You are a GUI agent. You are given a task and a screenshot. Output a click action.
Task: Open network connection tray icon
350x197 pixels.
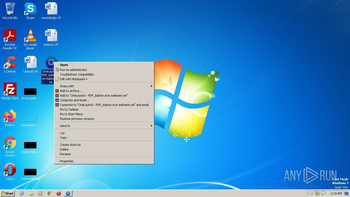pos(317,193)
